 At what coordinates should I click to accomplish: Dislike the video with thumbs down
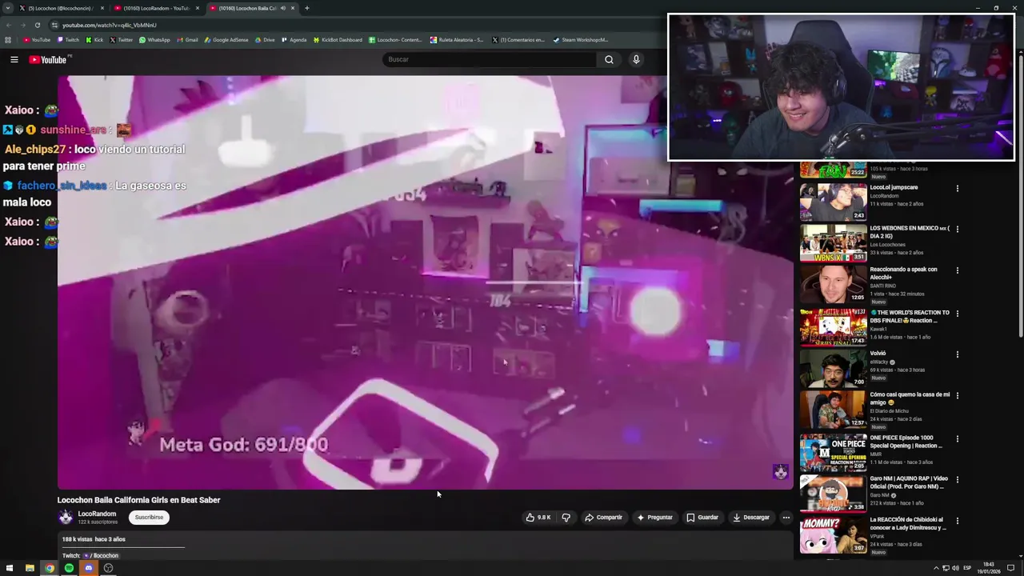click(566, 518)
